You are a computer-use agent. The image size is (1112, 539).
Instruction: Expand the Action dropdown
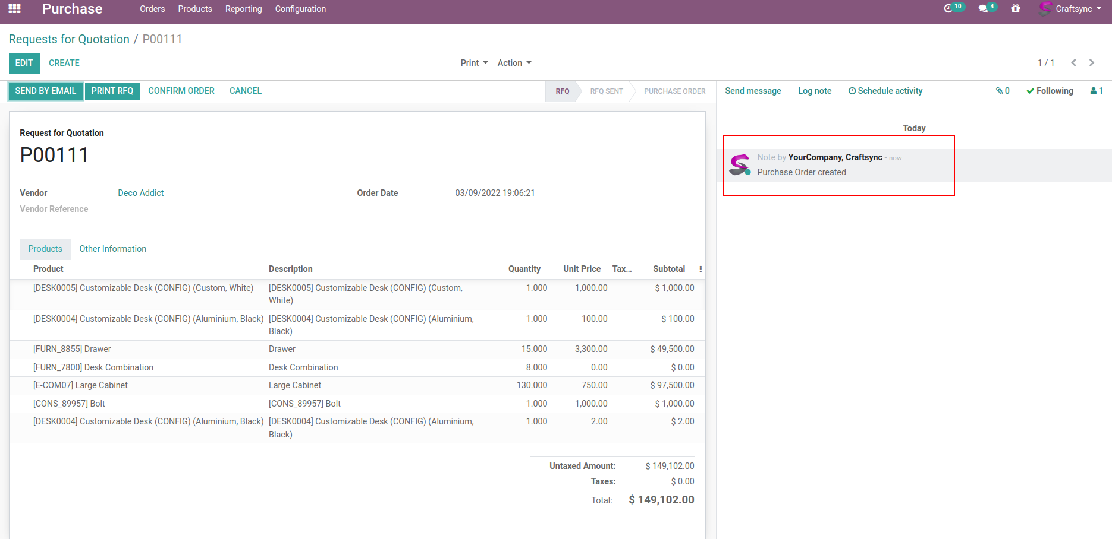click(x=514, y=63)
